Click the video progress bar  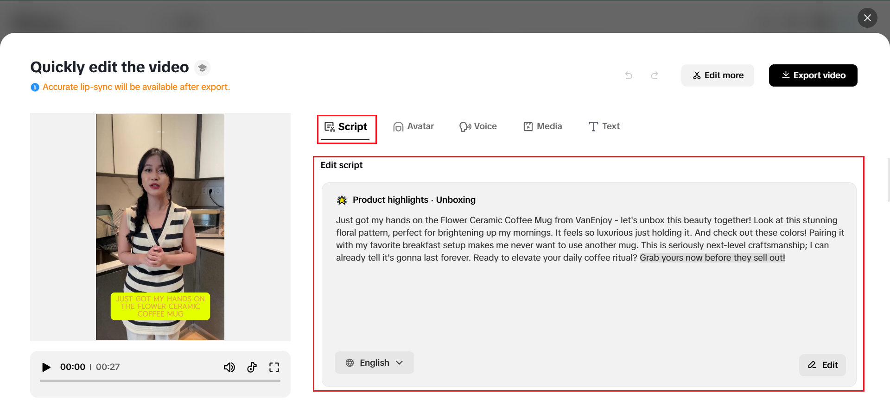(160, 381)
